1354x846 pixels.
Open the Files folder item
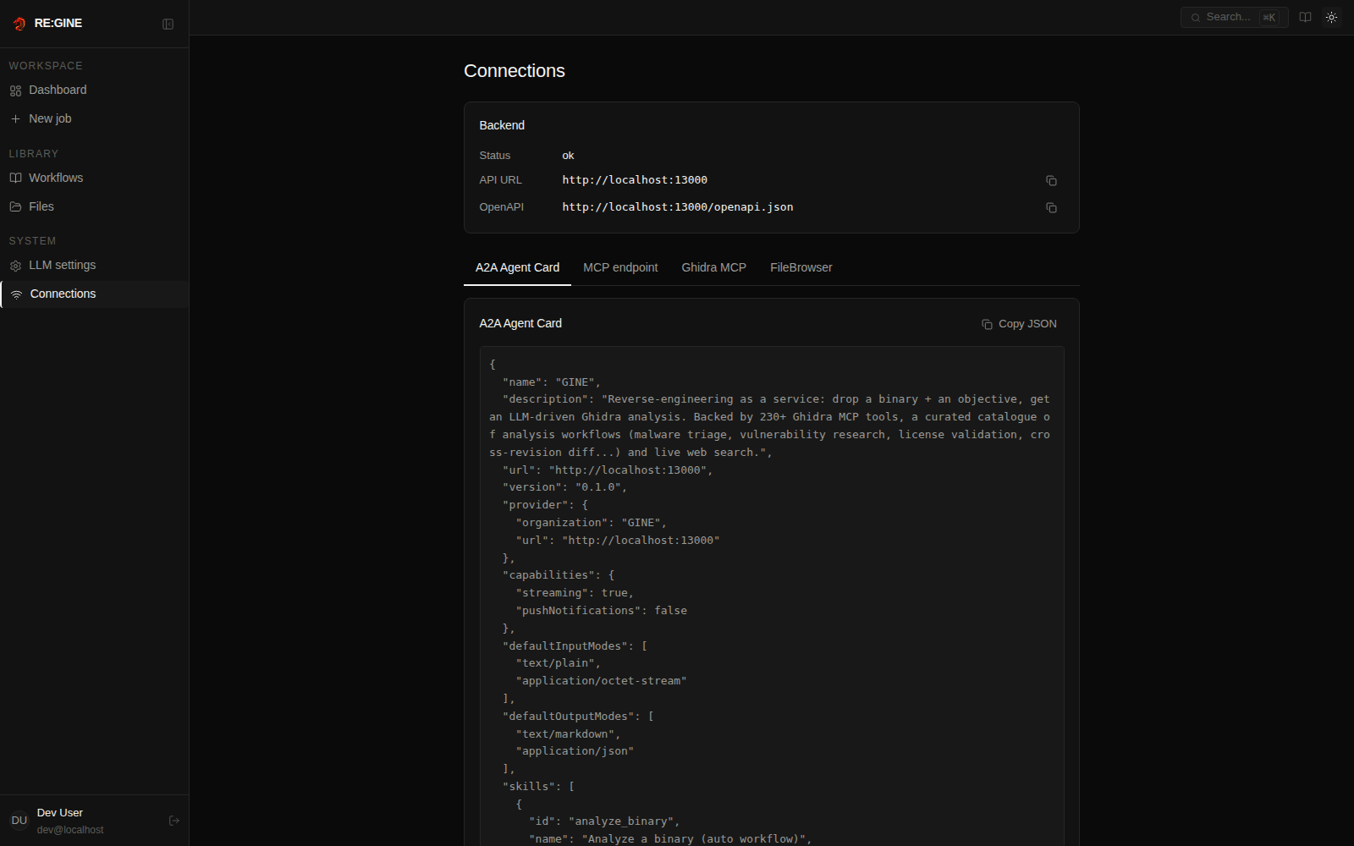[x=94, y=206]
